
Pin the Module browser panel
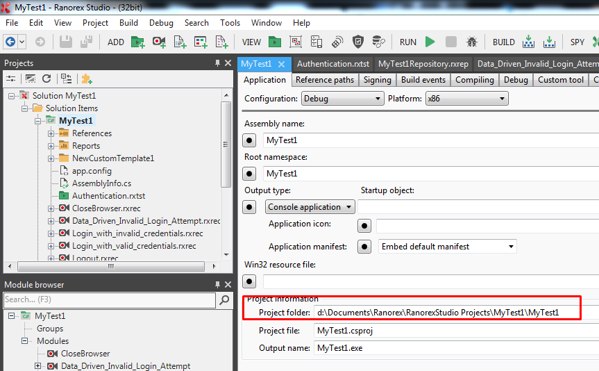point(217,285)
